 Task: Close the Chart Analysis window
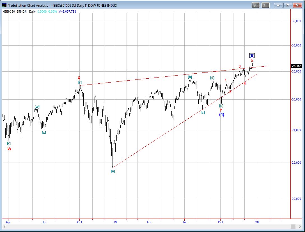pyautogui.click(x=297, y=5)
